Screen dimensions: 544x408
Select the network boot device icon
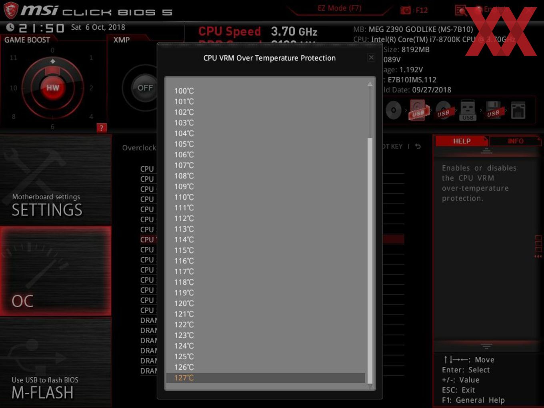(518, 110)
